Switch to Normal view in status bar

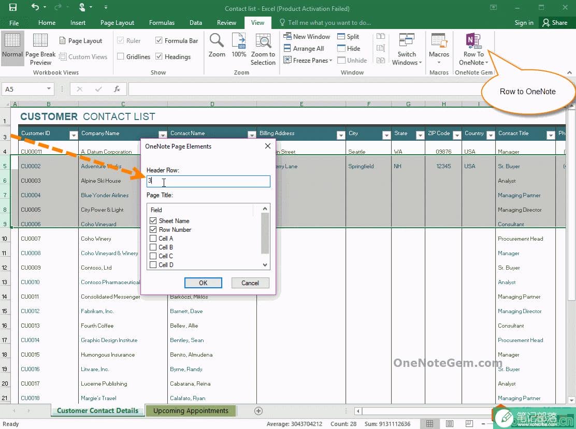tap(429, 424)
